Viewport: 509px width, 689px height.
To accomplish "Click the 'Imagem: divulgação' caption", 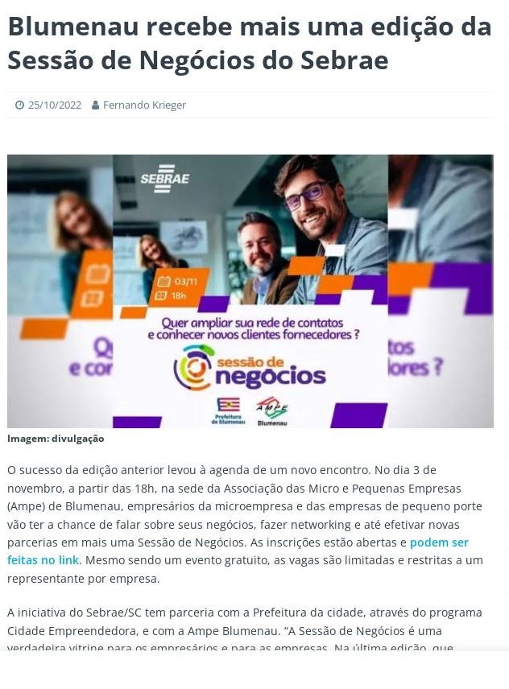I will click(x=56, y=439).
